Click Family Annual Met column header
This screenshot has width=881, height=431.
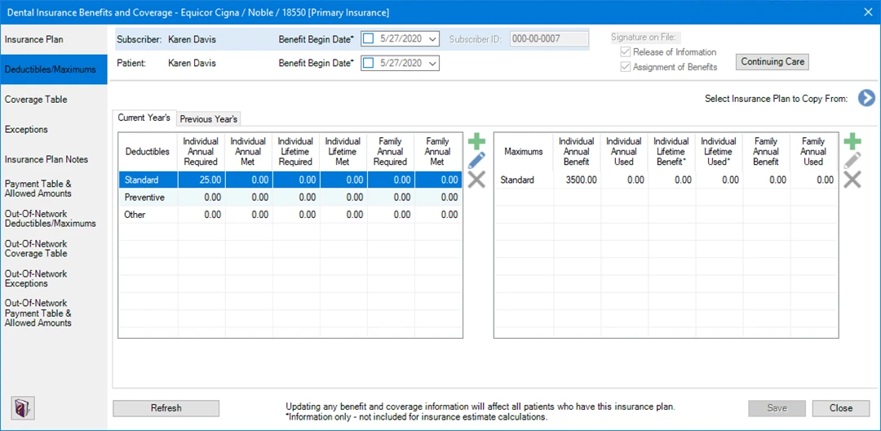(x=438, y=152)
